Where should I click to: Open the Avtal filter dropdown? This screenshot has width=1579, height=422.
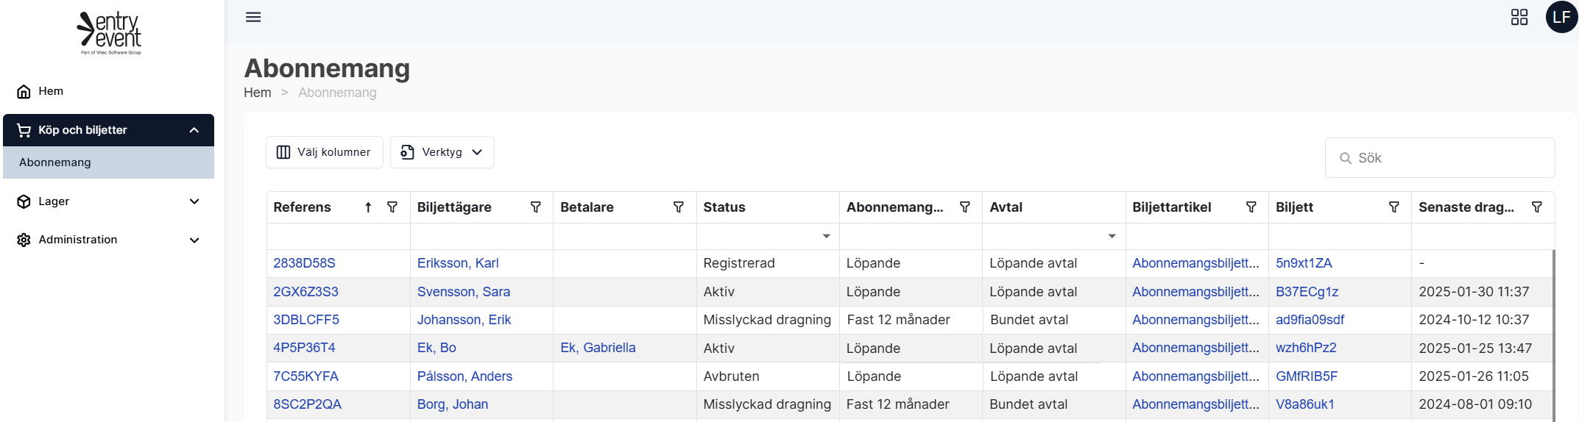(1112, 236)
